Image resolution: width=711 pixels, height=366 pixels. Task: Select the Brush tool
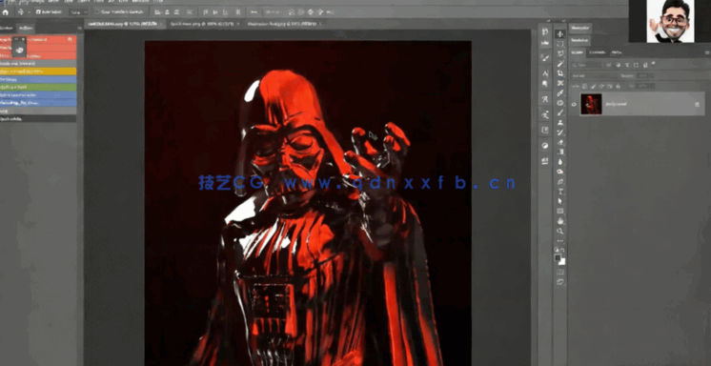(560, 112)
